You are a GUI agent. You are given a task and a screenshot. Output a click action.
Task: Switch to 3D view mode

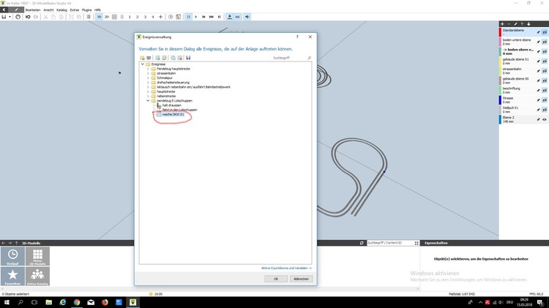[99, 17]
